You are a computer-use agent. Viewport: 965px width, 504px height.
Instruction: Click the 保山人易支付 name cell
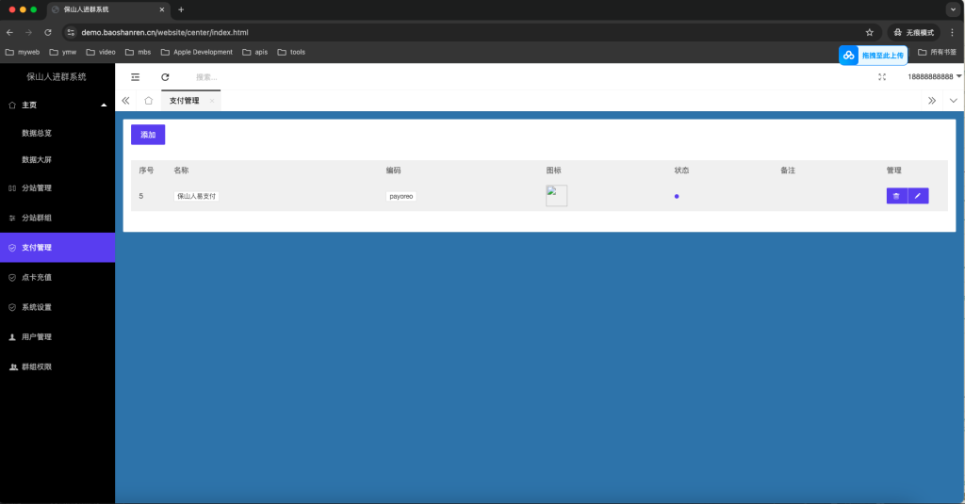tap(196, 196)
